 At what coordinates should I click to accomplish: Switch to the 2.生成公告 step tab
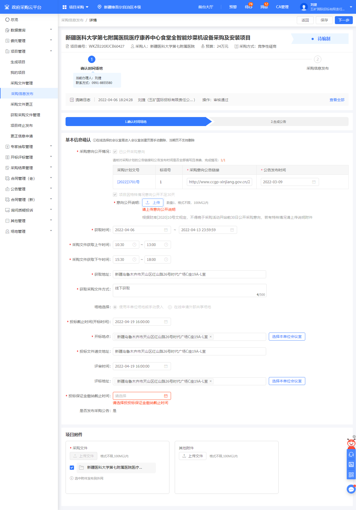pyautogui.click(x=278, y=122)
